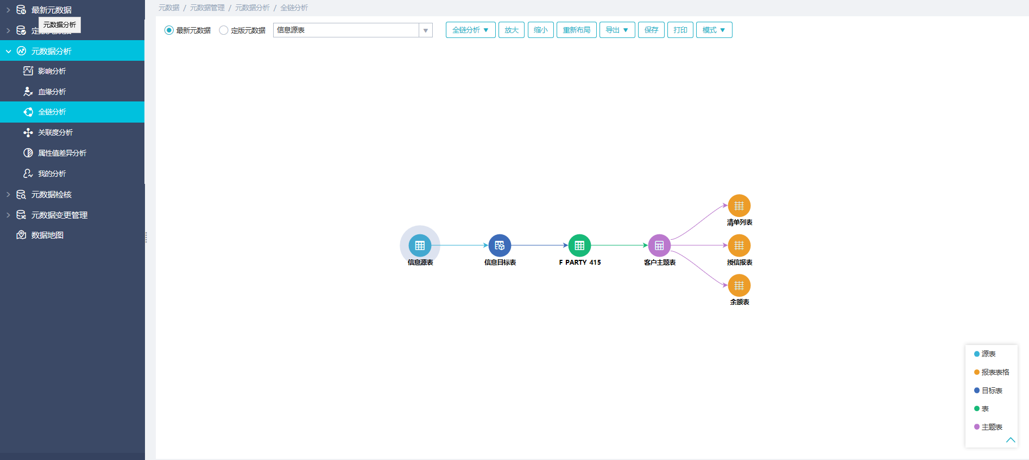Open 影响分析 in the sidebar menu
The width and height of the screenshot is (1029, 460).
tap(52, 71)
